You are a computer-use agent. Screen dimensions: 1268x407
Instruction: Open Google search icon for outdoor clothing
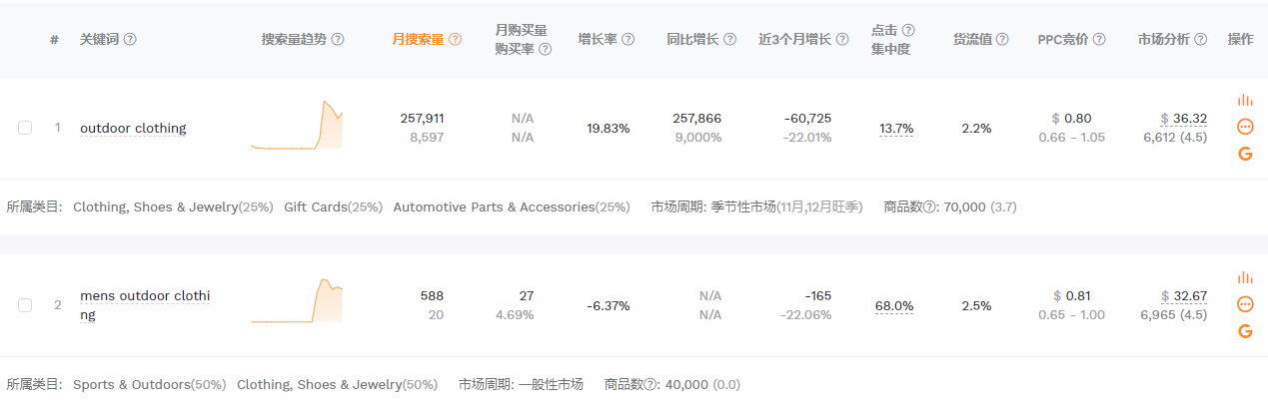click(x=1245, y=154)
